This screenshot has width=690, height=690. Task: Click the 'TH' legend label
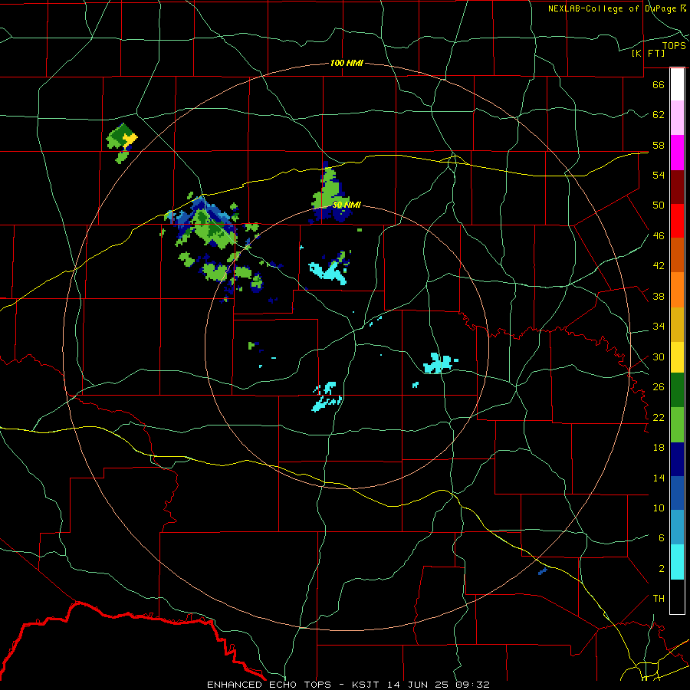[x=659, y=599]
